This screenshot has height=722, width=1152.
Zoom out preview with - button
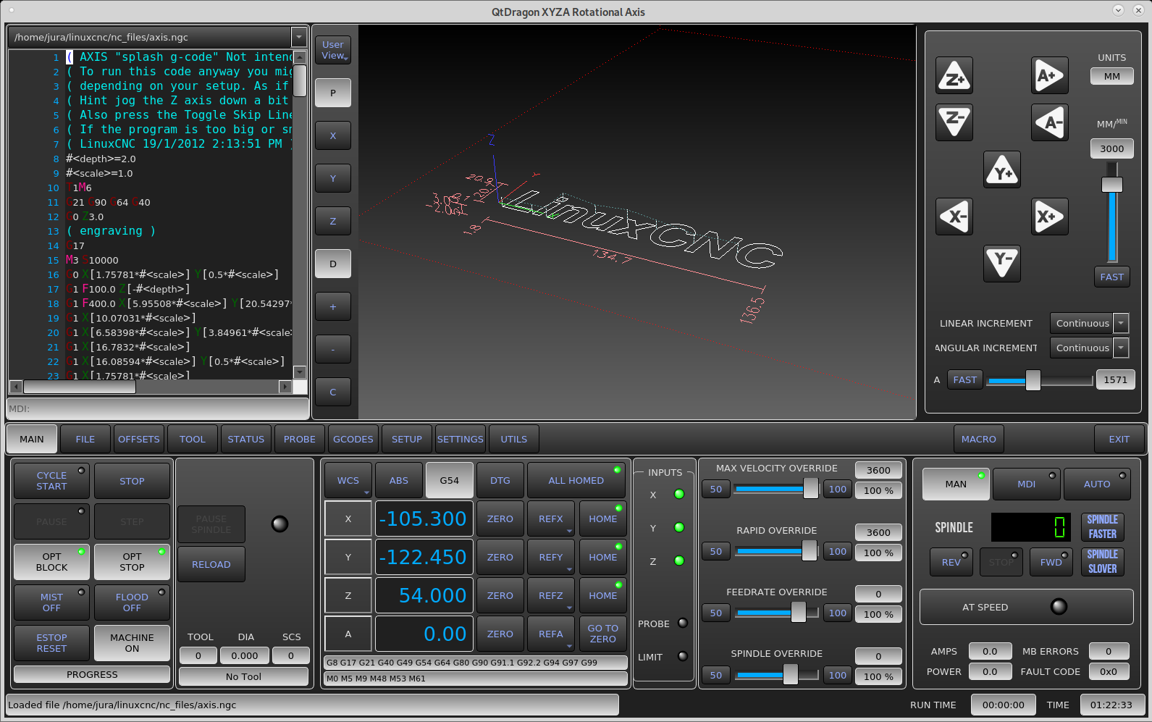[x=333, y=349]
